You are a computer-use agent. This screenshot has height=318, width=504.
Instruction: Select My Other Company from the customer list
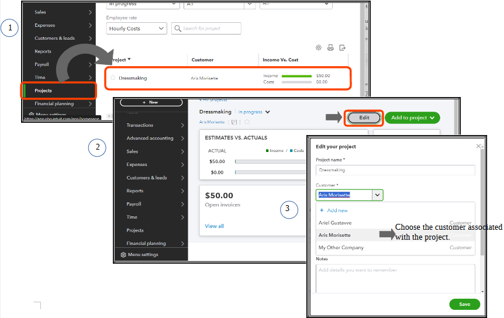(395, 248)
